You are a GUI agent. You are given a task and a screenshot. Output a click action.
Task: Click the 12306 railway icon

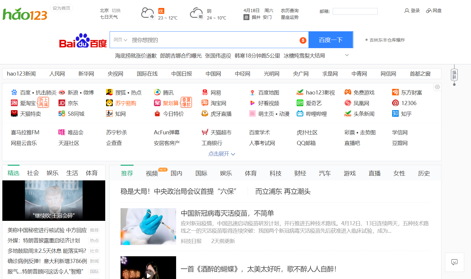coord(395,103)
